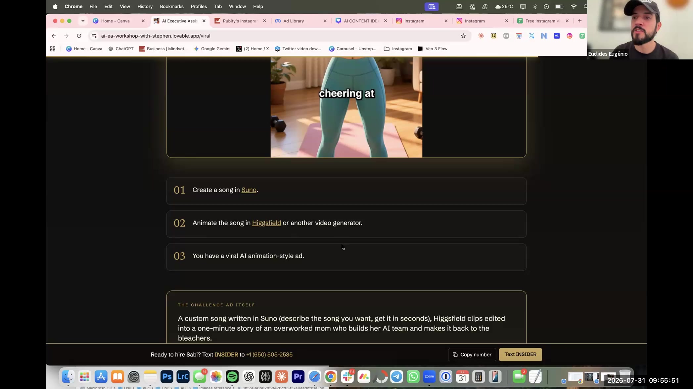Click the blue N extension icon
693x389 pixels.
click(x=544, y=36)
